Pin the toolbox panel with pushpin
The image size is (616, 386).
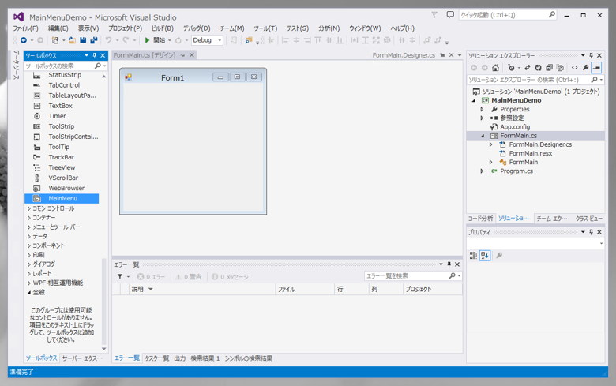95,55
